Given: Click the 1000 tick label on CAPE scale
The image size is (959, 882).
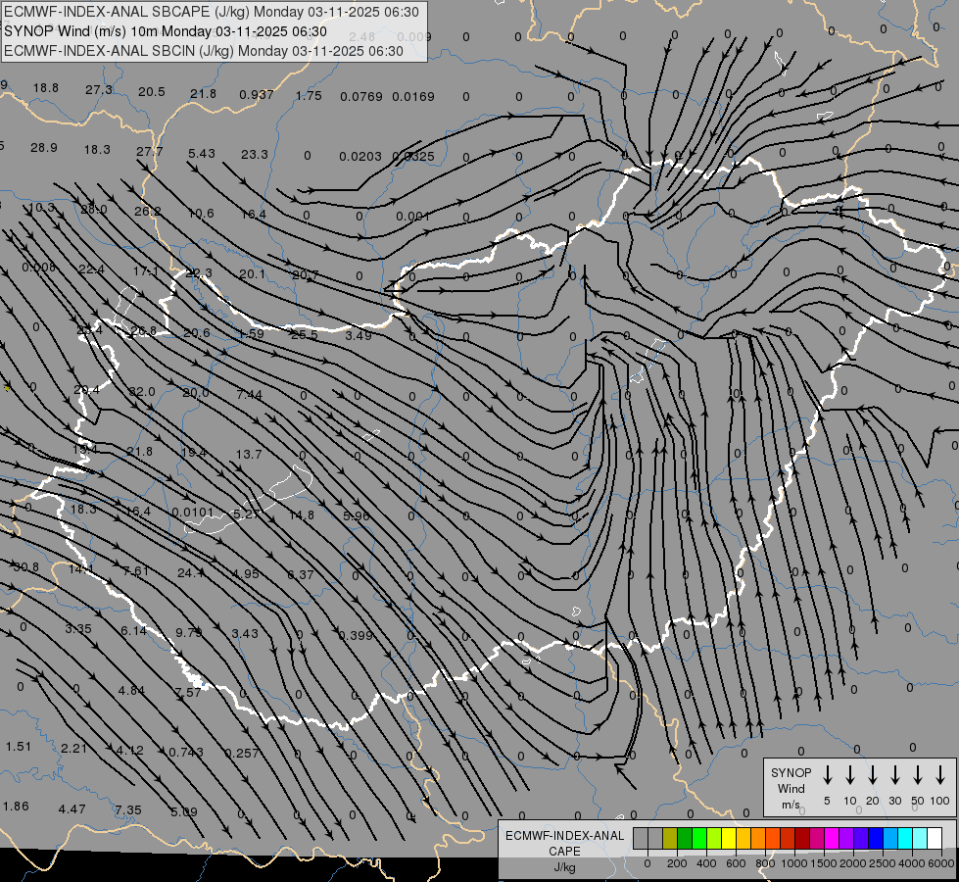Looking at the screenshot, I should point(794,863).
